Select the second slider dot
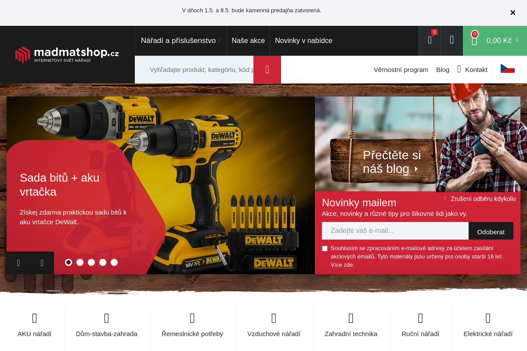527x351 pixels. (80, 262)
